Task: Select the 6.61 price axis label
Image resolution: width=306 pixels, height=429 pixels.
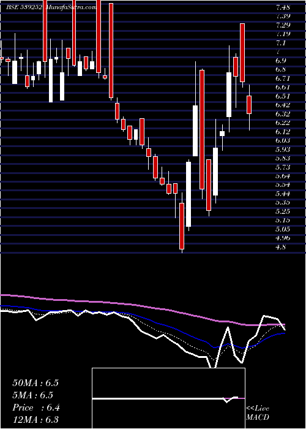Action: [x=283, y=87]
